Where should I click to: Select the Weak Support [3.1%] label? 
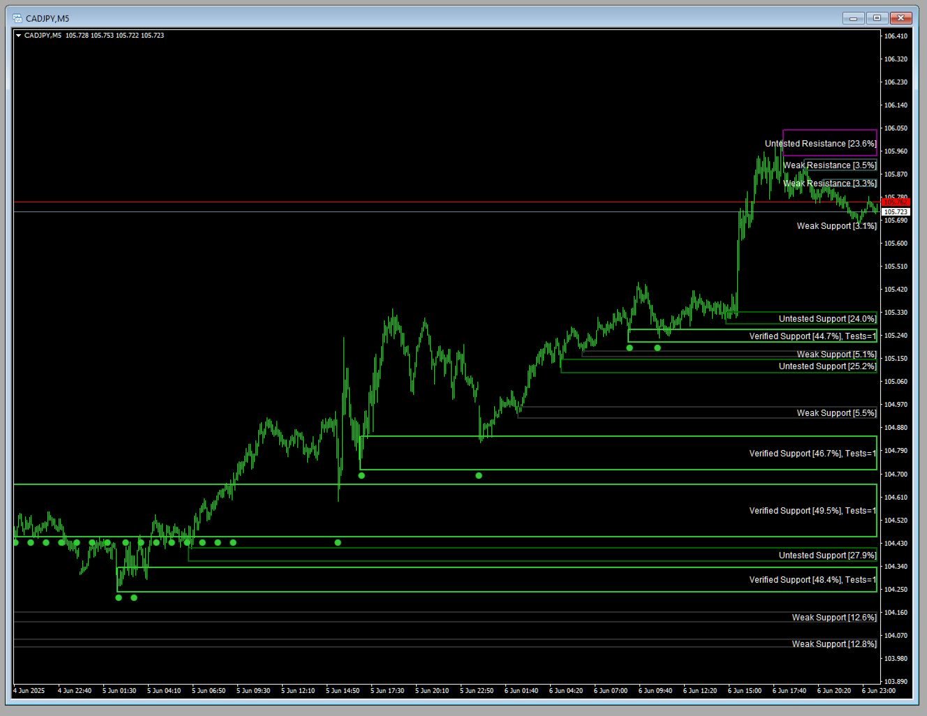[837, 225]
